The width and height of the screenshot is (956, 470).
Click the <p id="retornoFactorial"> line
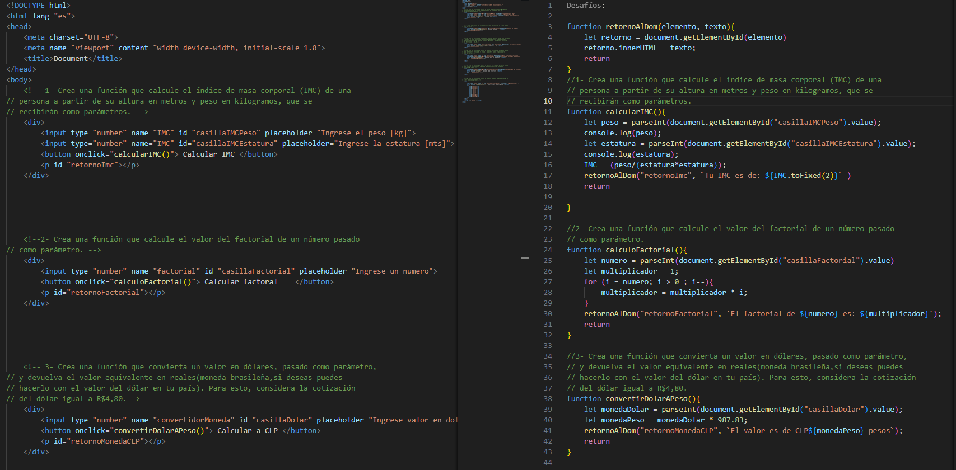click(103, 293)
